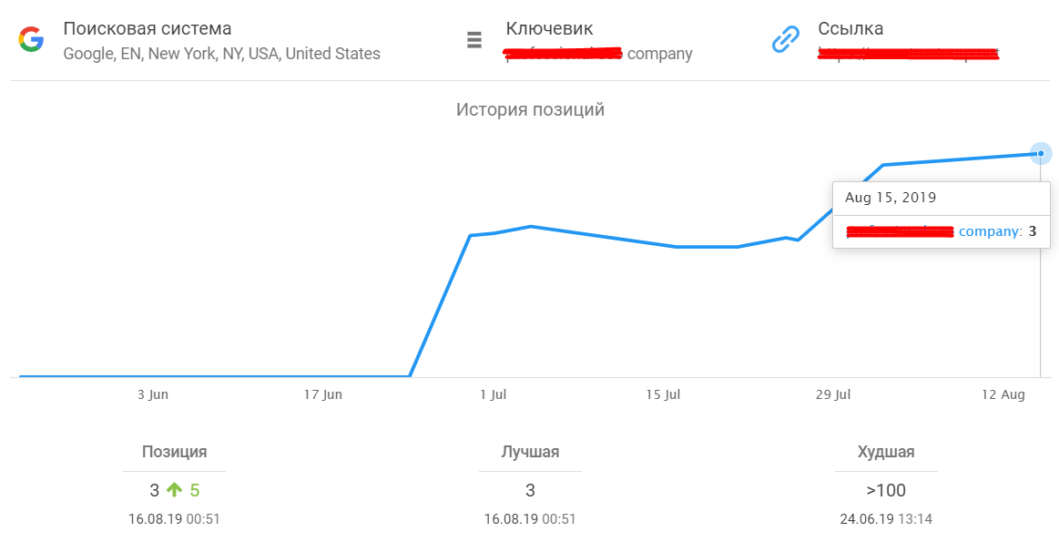This screenshot has width=1059, height=542.
Task: Click the '29 Jul' axis date
Action: click(832, 394)
